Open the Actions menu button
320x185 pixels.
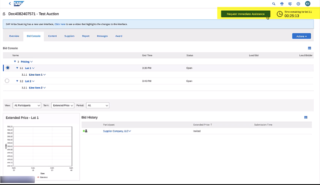coord(301,36)
